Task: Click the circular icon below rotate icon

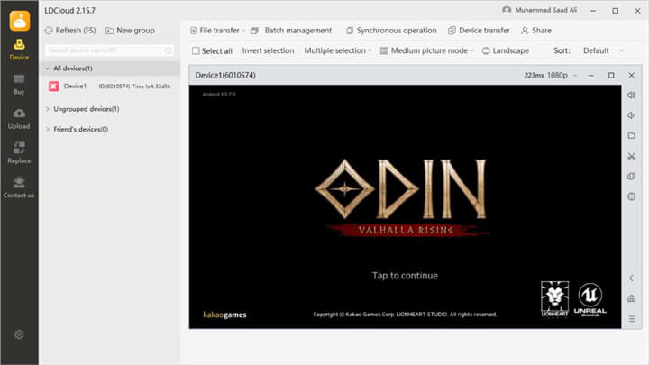Action: [631, 196]
